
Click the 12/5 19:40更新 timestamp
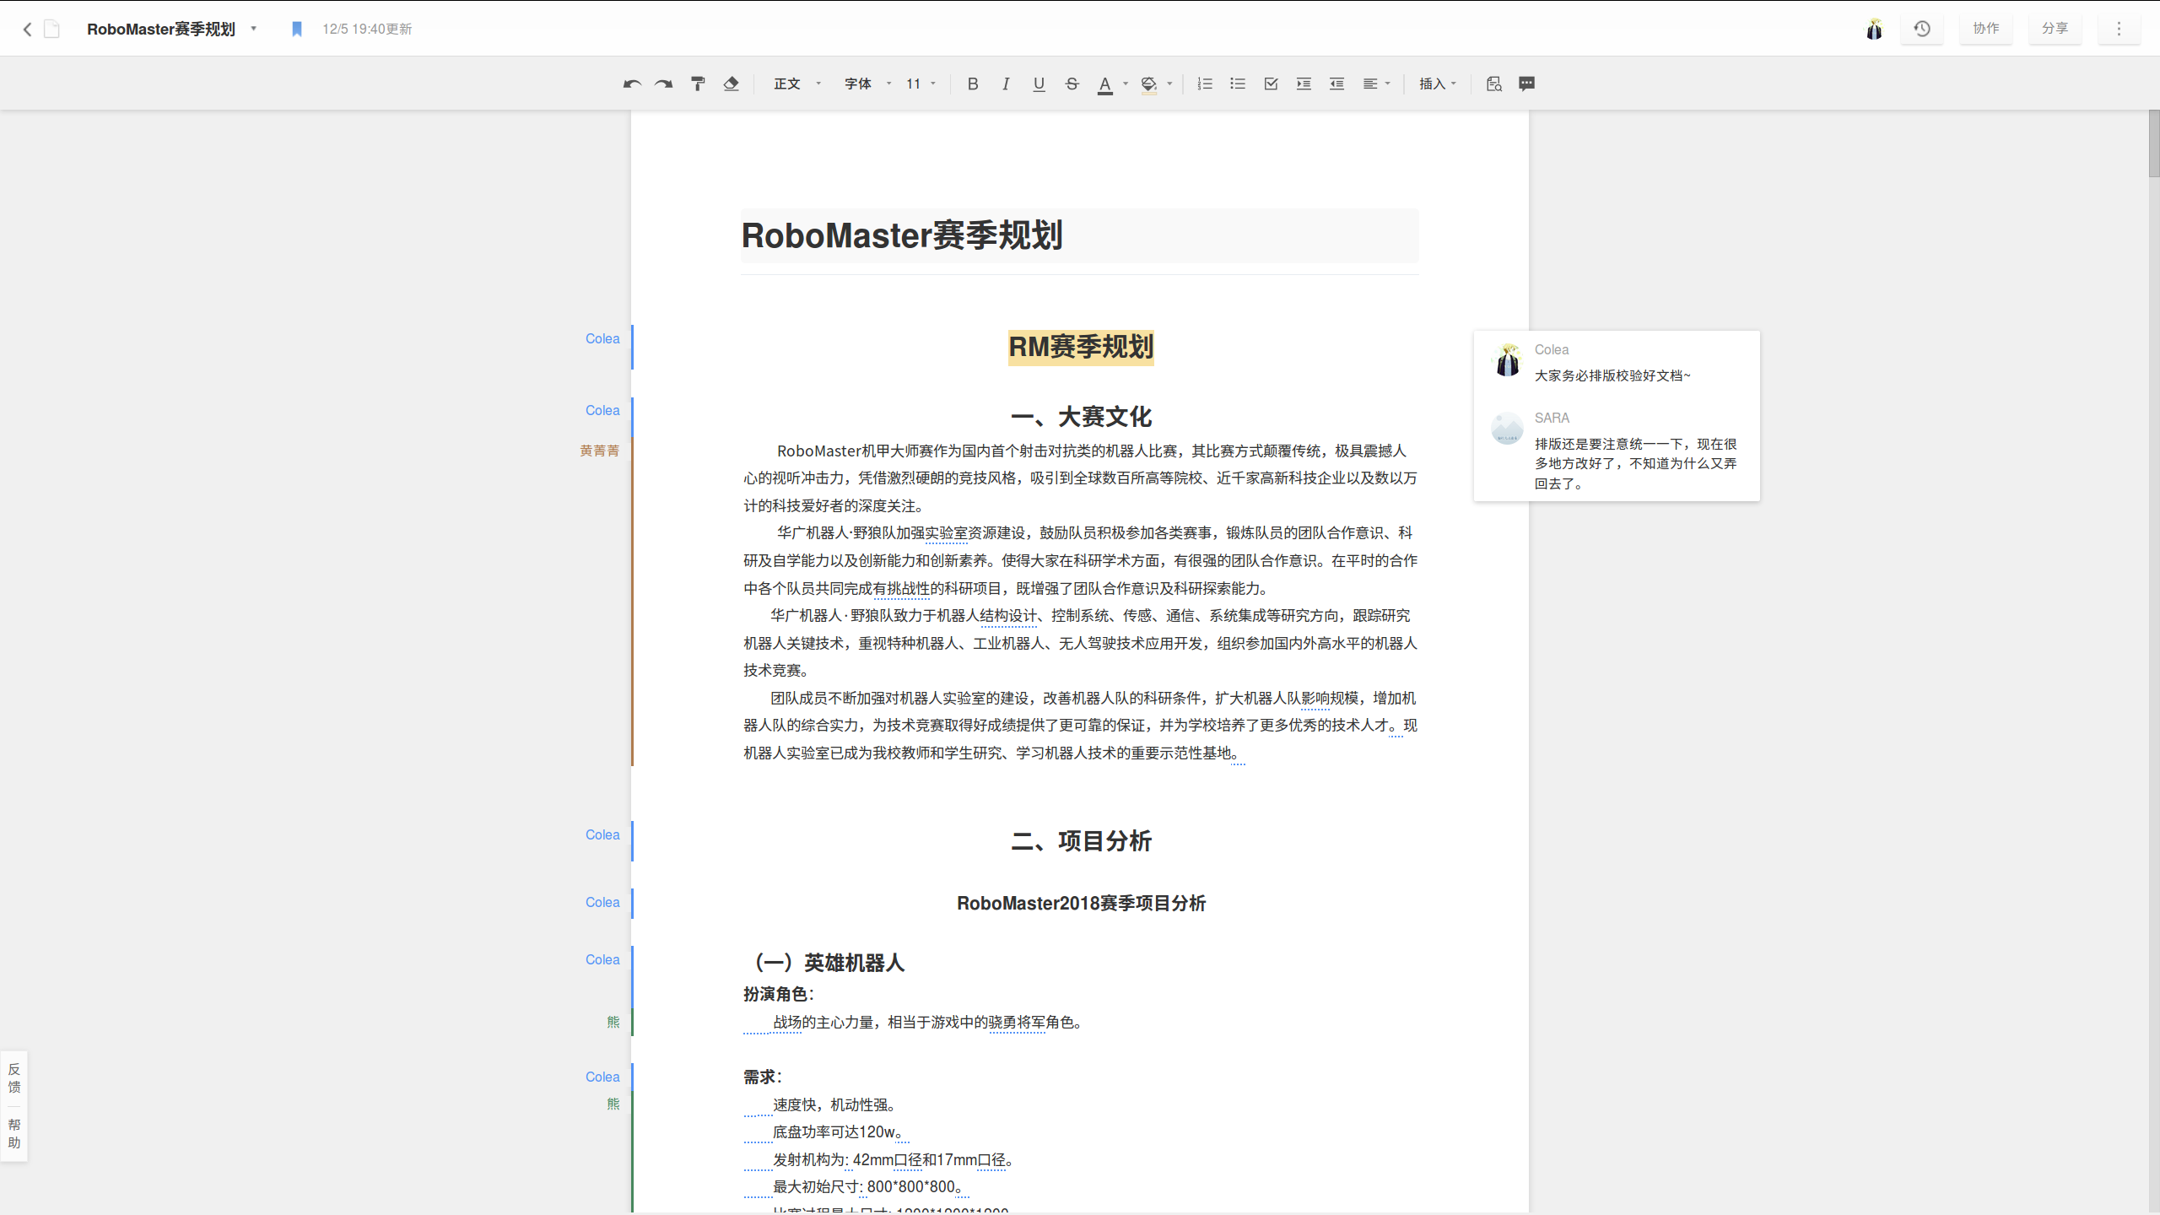[x=367, y=30]
